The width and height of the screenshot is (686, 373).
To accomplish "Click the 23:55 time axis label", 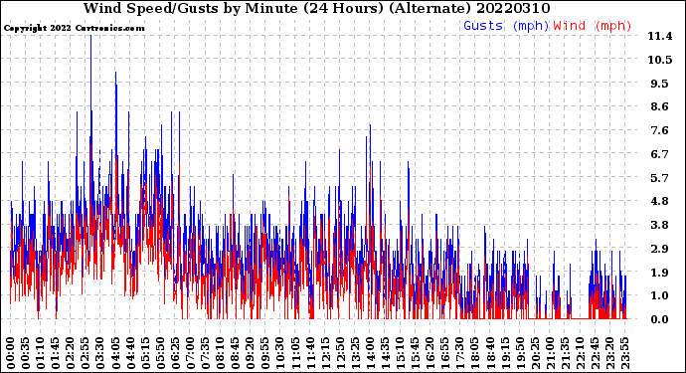I will pyautogui.click(x=624, y=353).
